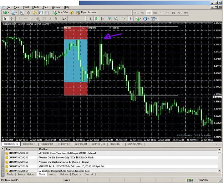The height and width of the screenshot is (183, 223).
Task: Set timeframe to MN
Action: point(186,12)
